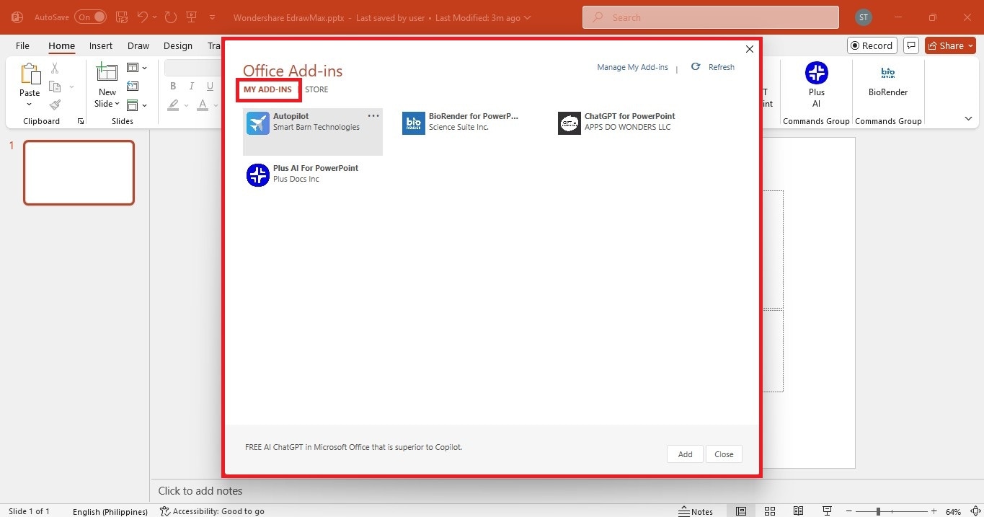The image size is (984, 517).
Task: Switch to the STORE tab in add-ins dialog
Action: (x=316, y=89)
